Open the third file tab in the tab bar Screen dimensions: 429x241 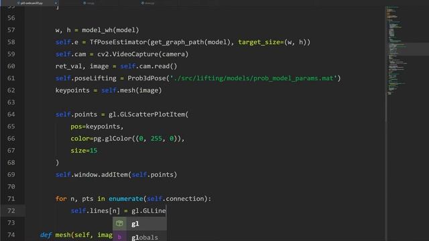click(147, 3)
